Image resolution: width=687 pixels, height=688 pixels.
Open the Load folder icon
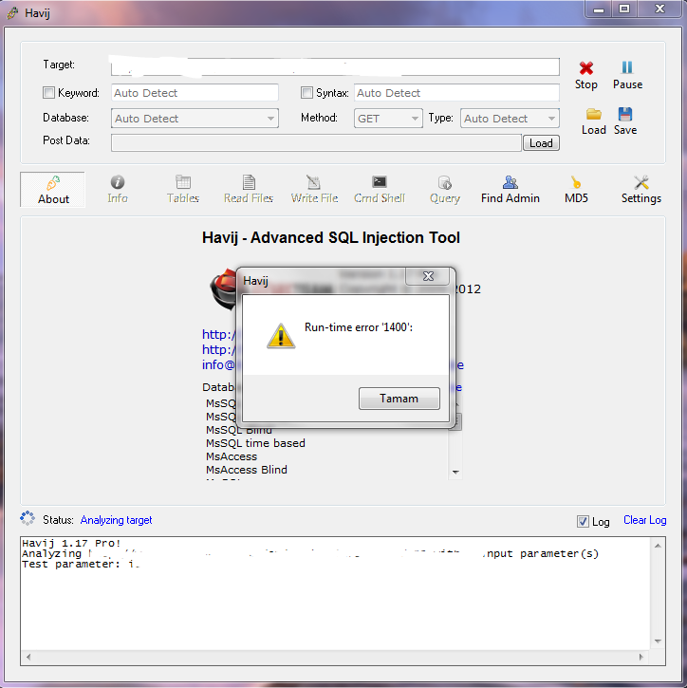click(x=594, y=114)
